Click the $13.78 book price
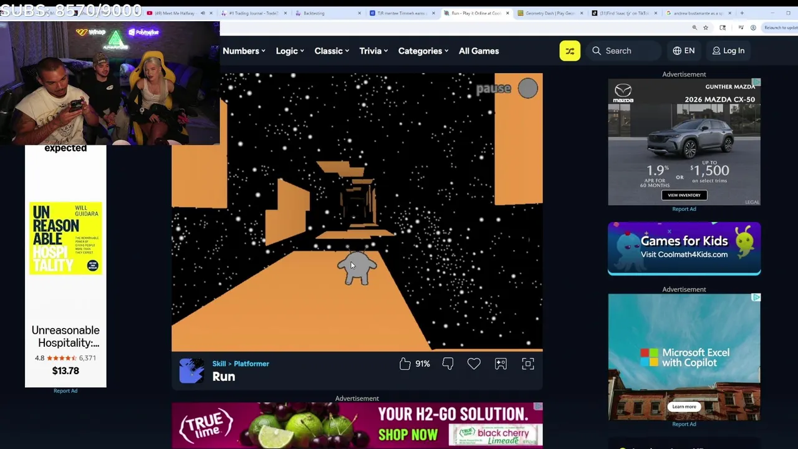The image size is (798, 449). pos(65,370)
